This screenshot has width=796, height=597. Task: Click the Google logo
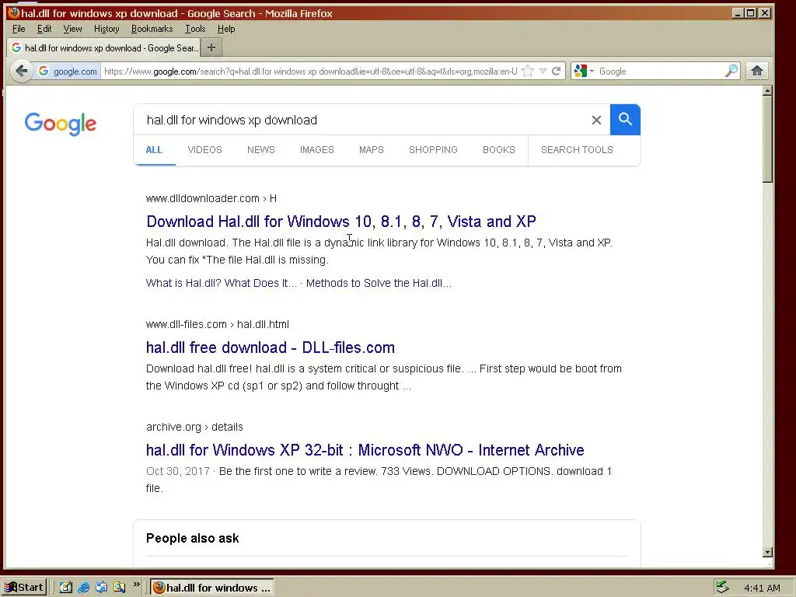click(x=61, y=124)
